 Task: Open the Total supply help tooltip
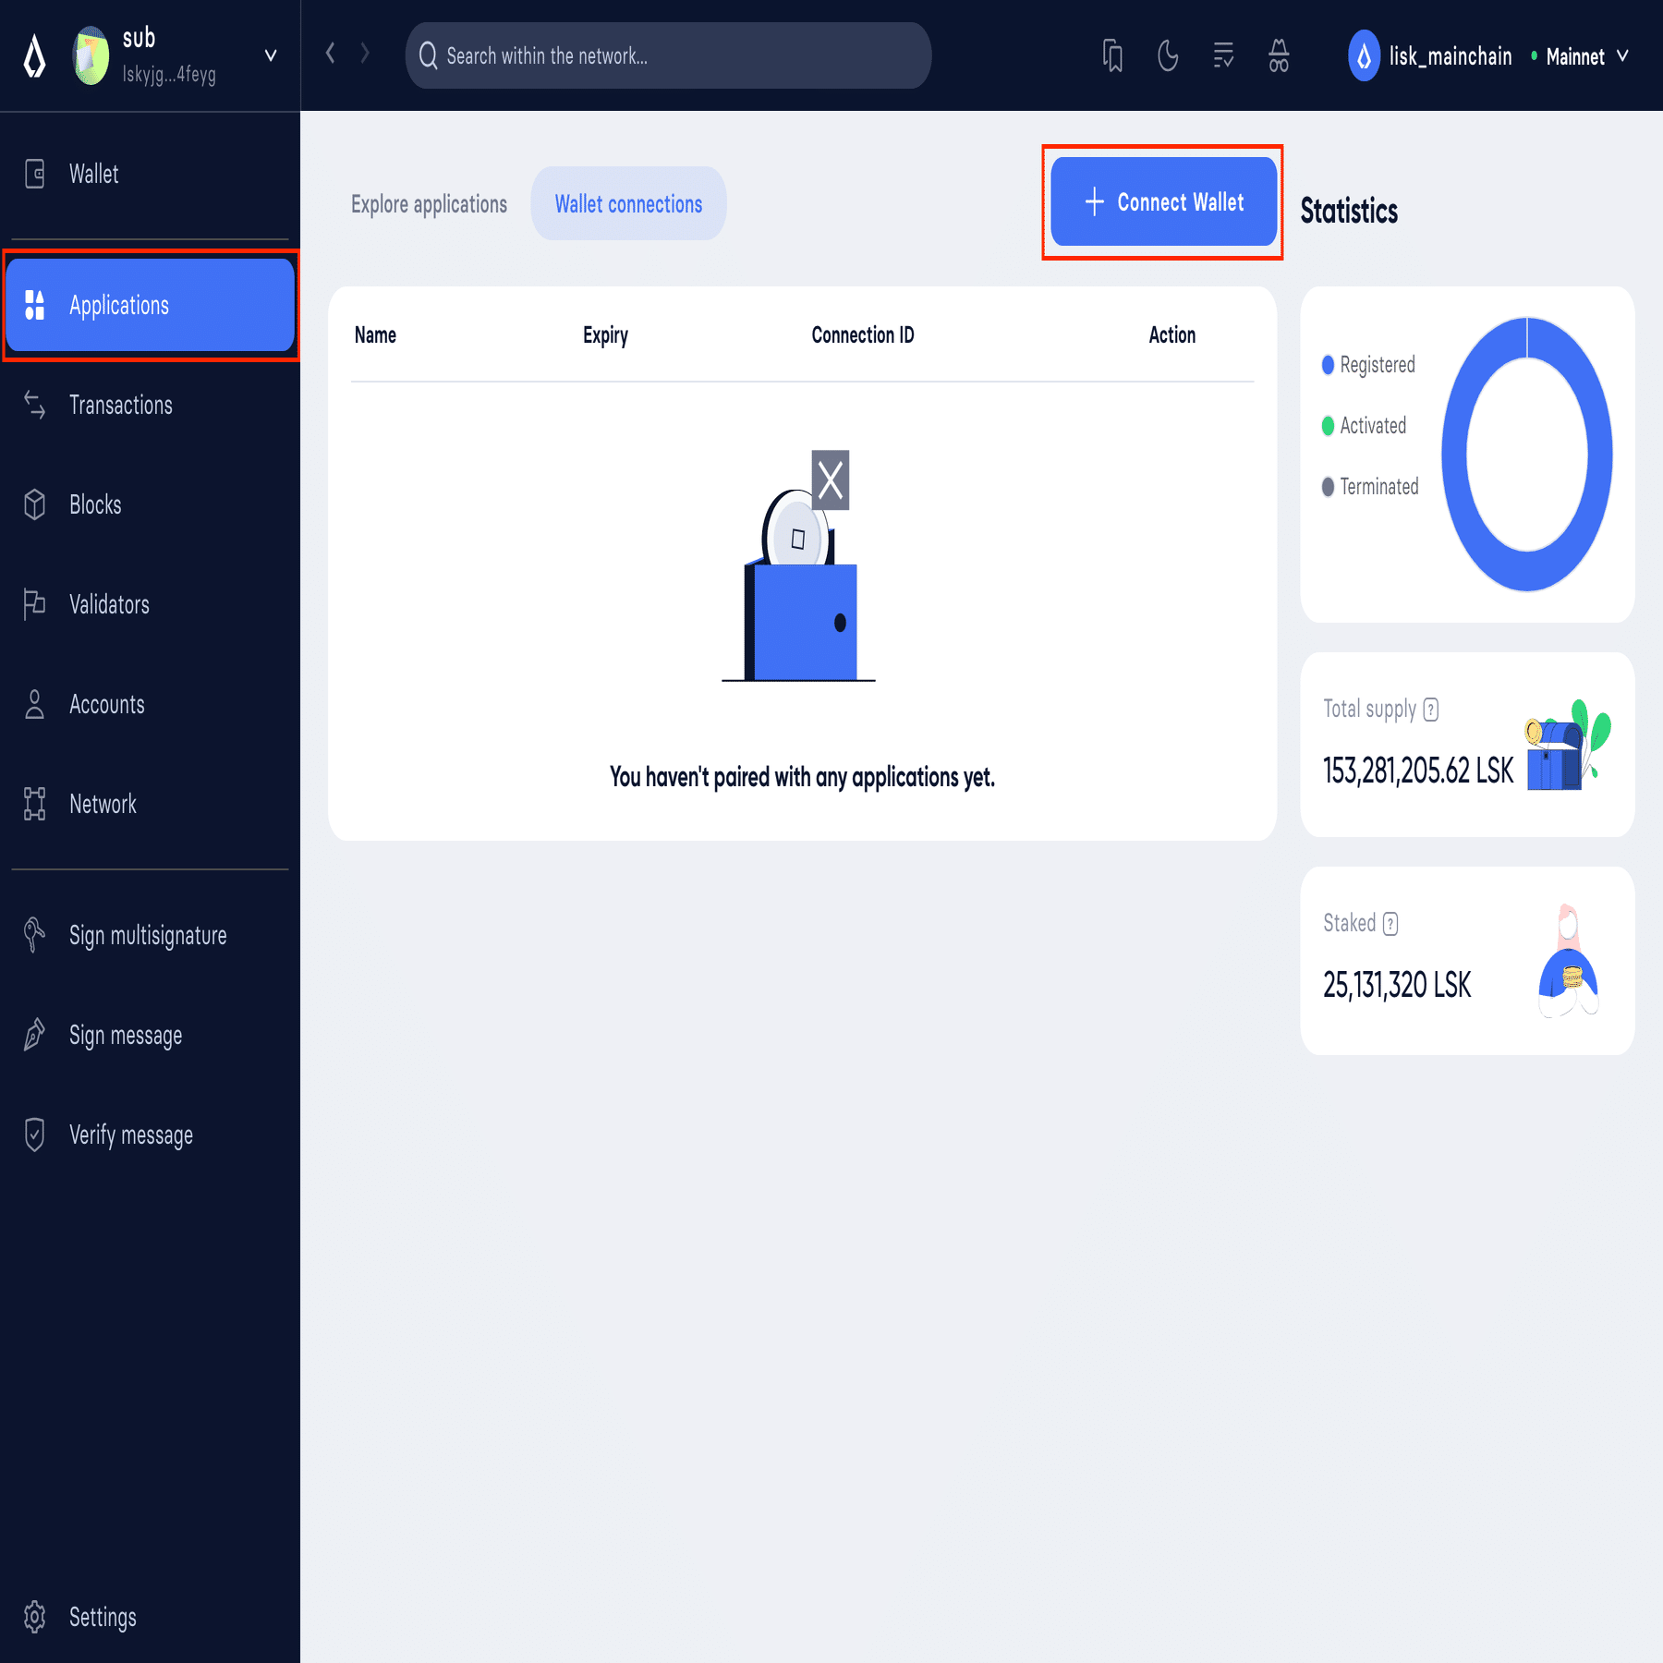click(x=1431, y=709)
